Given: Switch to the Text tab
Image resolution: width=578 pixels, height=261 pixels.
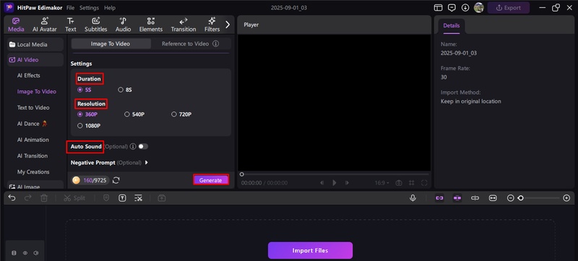Looking at the screenshot, I should [x=70, y=25].
